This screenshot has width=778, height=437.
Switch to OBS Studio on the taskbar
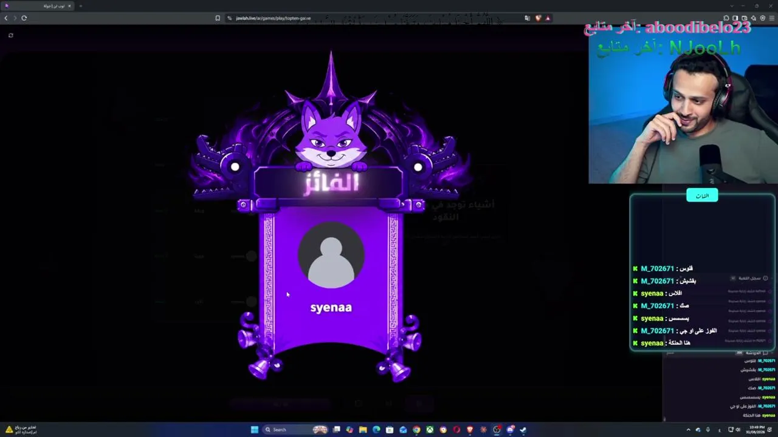[497, 430]
